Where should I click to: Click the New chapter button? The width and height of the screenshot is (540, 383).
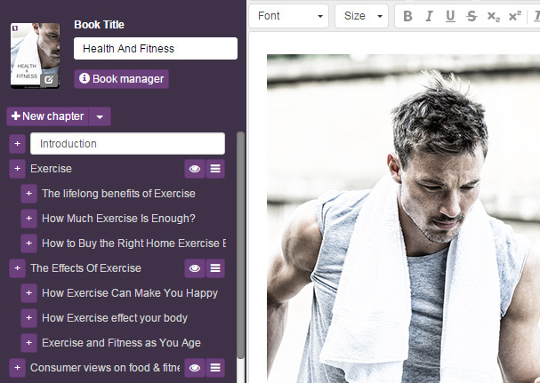[48, 116]
